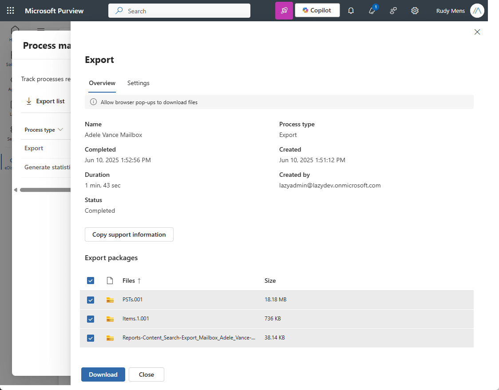Click the search magnifier icon

tap(119, 11)
